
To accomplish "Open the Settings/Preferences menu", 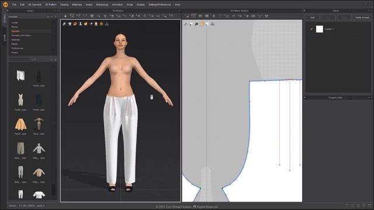I will tap(160, 5).
